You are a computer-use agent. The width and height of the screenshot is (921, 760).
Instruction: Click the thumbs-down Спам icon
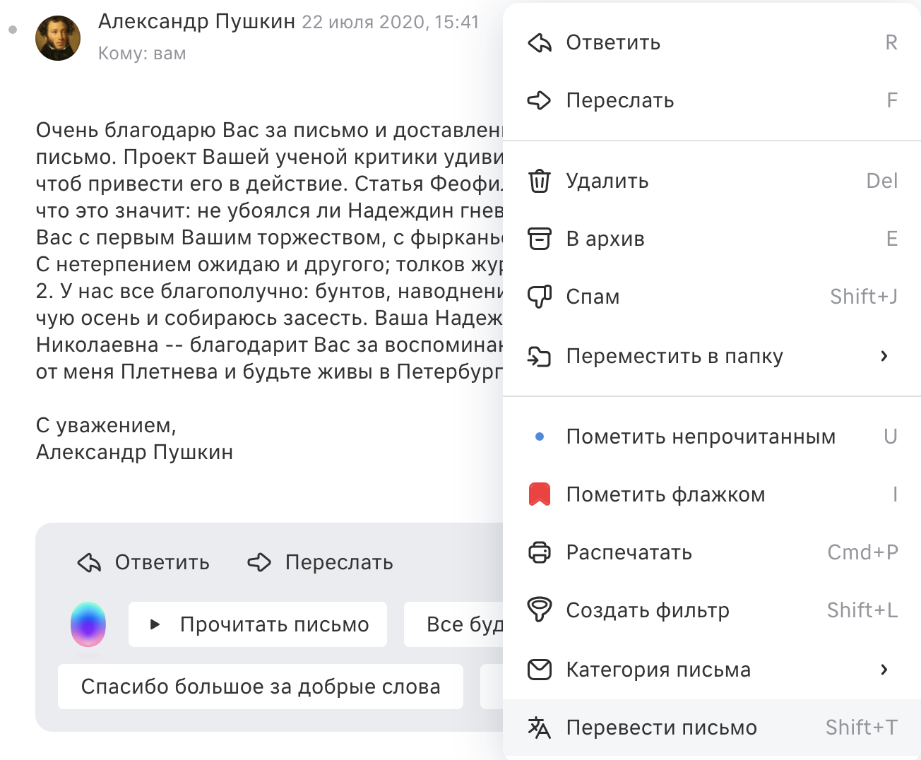click(540, 297)
